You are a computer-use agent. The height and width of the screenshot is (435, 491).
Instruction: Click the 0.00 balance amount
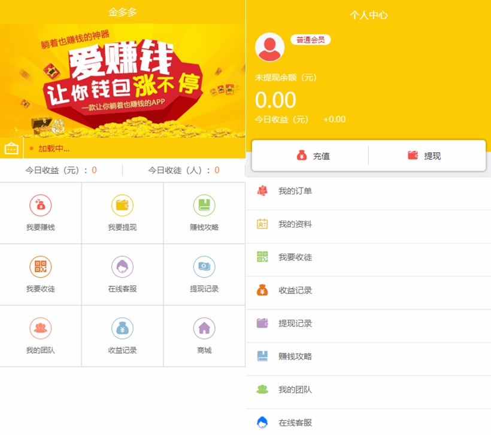(x=275, y=100)
